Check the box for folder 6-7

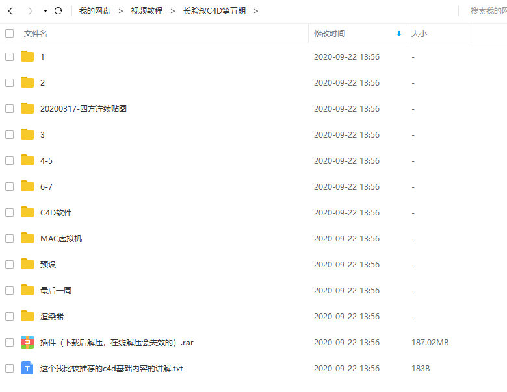(9, 187)
